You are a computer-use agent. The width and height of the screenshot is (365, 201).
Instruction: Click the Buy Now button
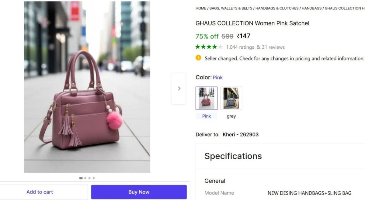tap(139, 192)
